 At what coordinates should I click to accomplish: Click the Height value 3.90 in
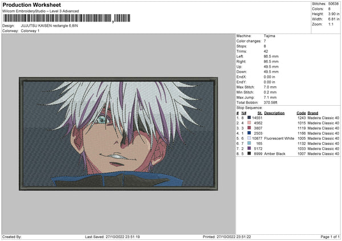click(x=333, y=14)
